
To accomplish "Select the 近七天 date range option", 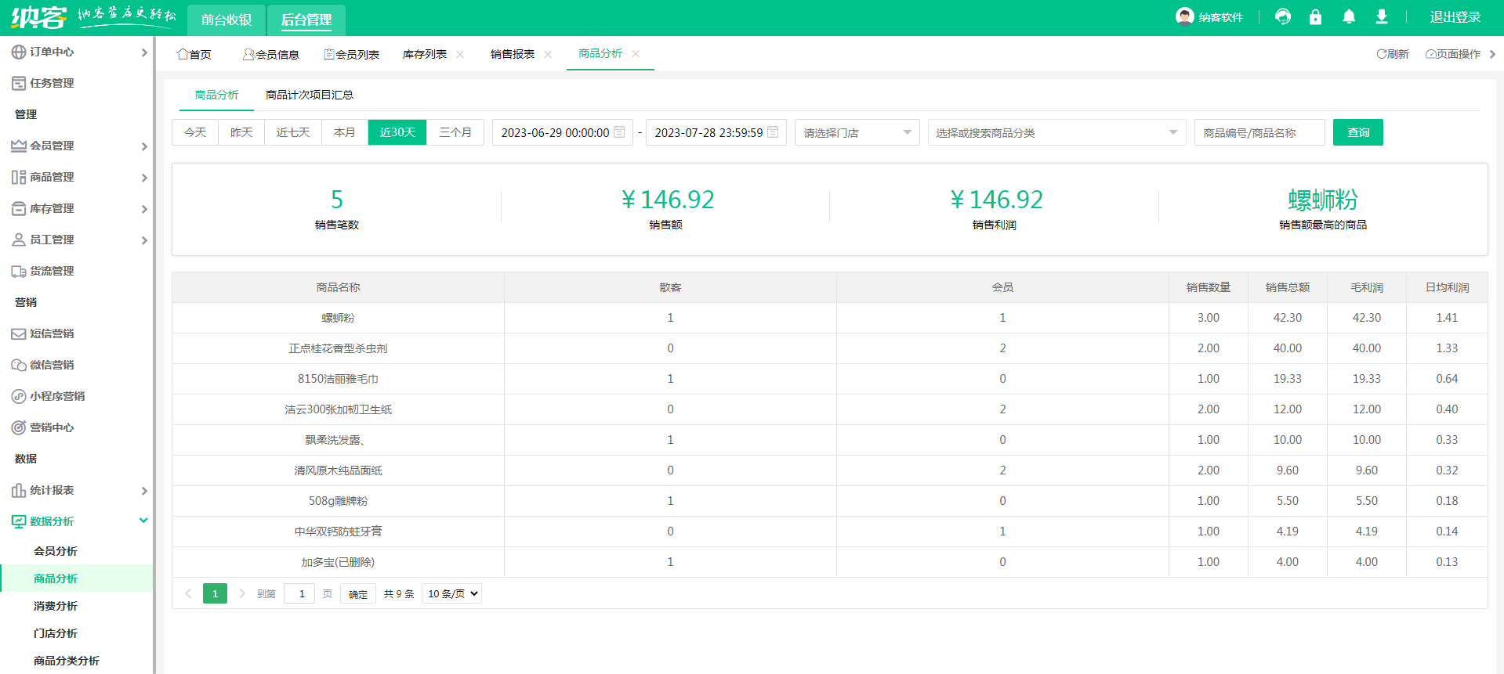I will (x=292, y=132).
